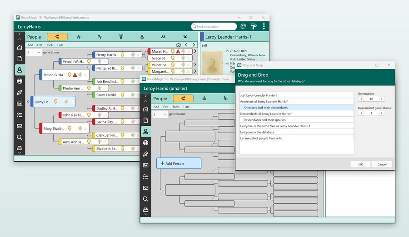The width and height of the screenshot is (409, 237).
Task: Select Henry Harris... person box
Action: tap(117, 54)
